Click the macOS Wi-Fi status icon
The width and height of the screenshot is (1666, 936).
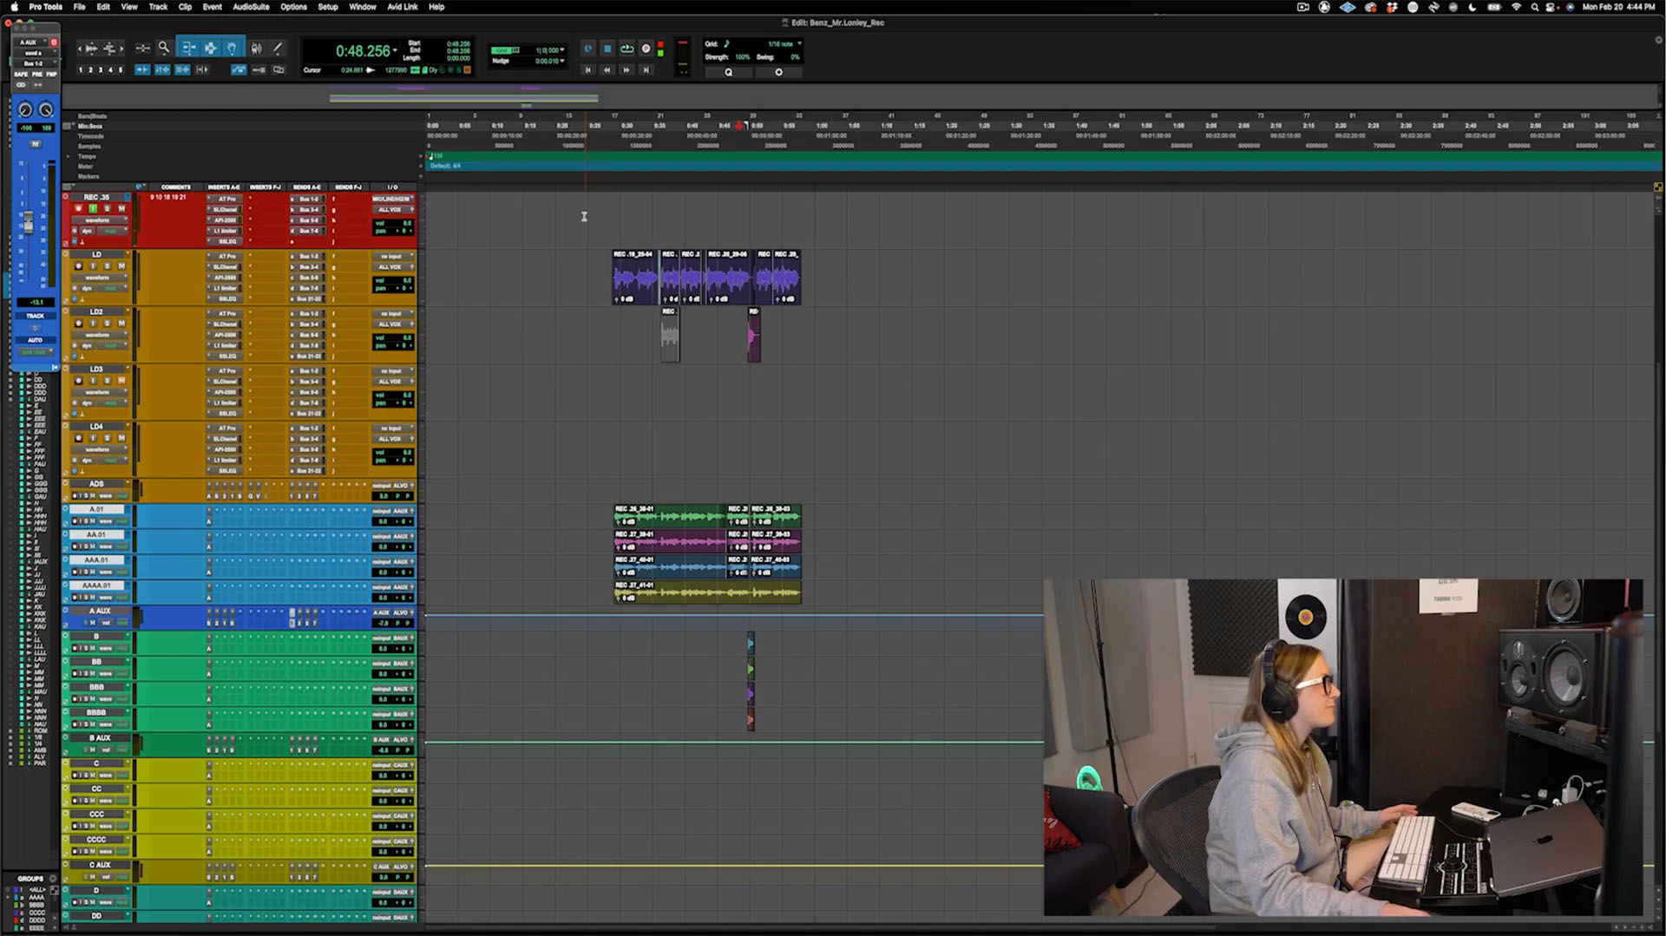1516,7
